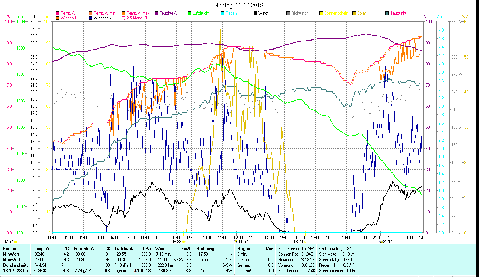This screenshot has width=479, height=277.
Task: Click the moon marker at 11:52
Action: click(x=236, y=241)
